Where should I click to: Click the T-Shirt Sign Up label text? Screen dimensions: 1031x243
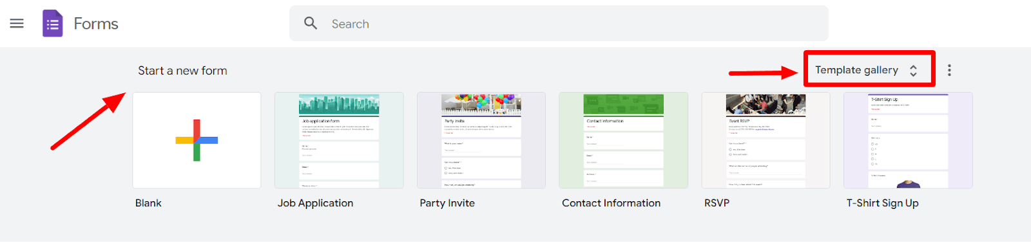[x=882, y=203]
